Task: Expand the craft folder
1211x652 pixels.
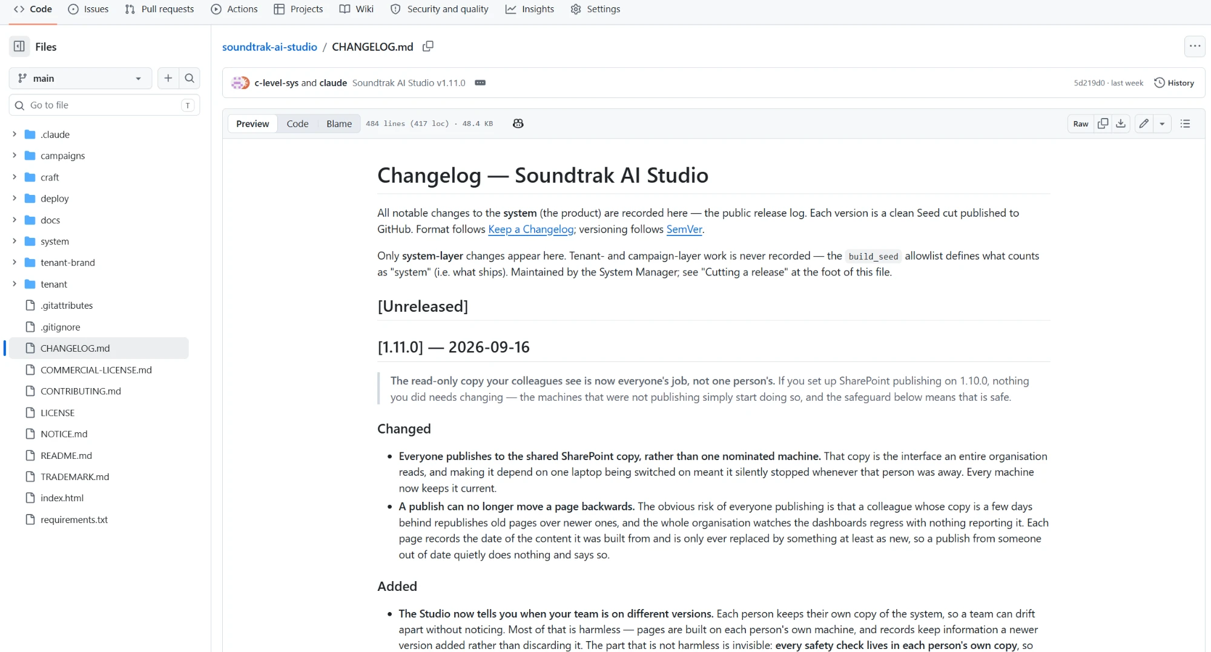Action: [x=15, y=177]
